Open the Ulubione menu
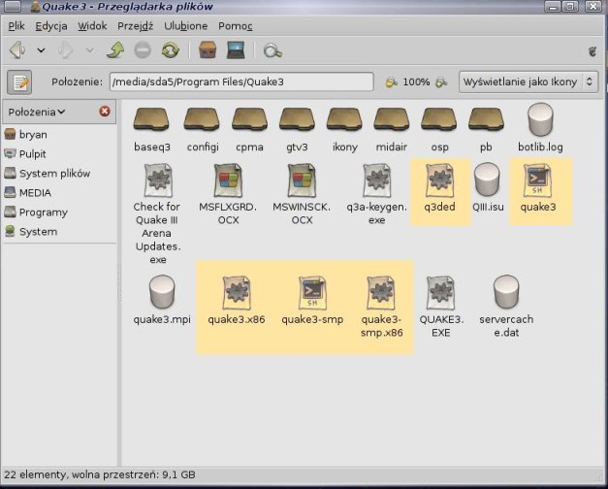The width and height of the screenshot is (608, 489). (186, 26)
